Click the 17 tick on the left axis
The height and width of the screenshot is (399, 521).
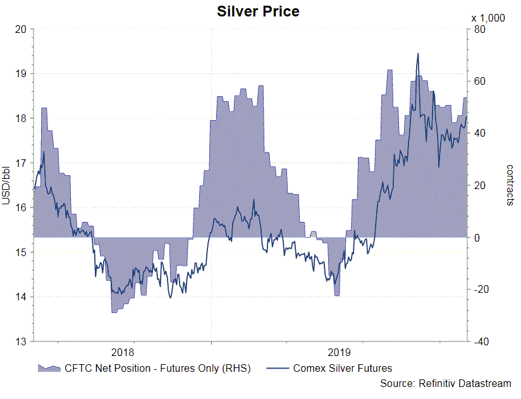(x=21, y=163)
